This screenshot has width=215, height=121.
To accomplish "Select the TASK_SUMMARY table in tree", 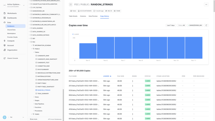I will pyautogui.click(x=43, y=93).
